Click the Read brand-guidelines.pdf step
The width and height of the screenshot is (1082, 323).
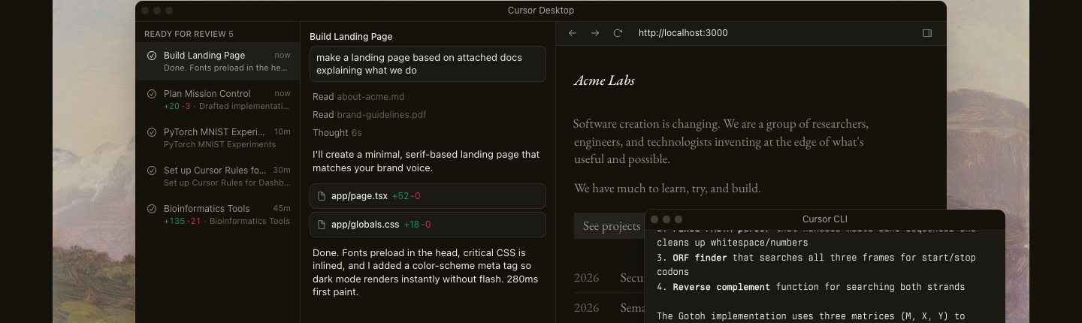370,115
